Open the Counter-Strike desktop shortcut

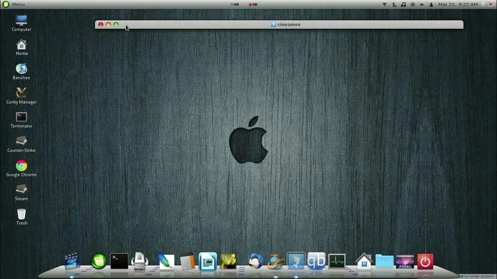coord(21,145)
